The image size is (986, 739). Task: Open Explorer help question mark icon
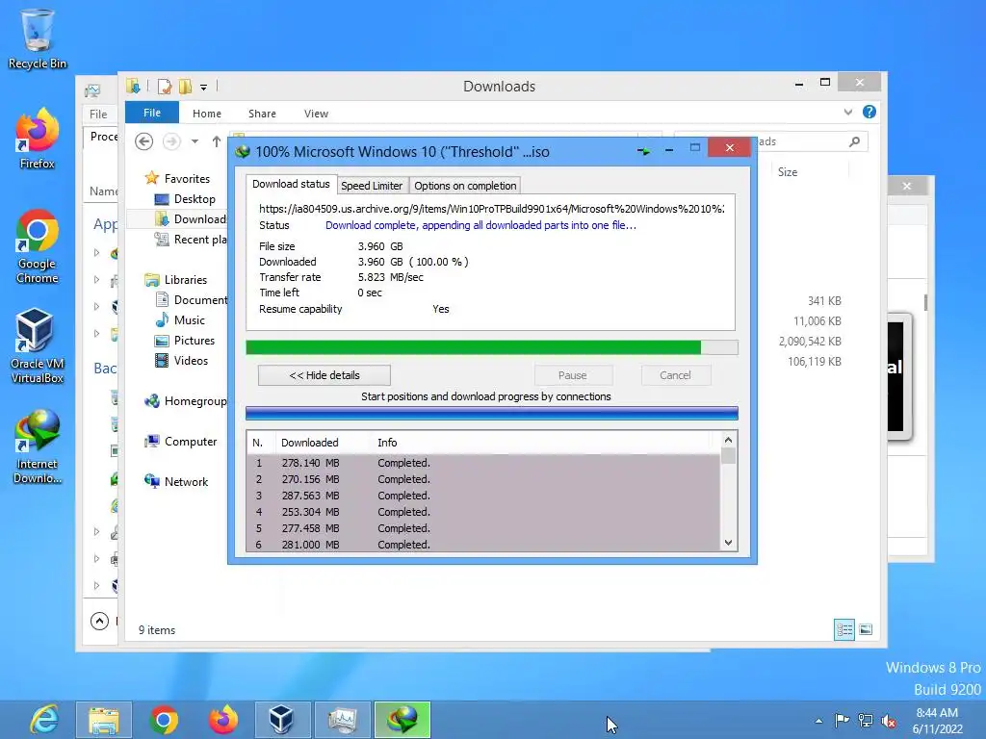click(x=869, y=112)
